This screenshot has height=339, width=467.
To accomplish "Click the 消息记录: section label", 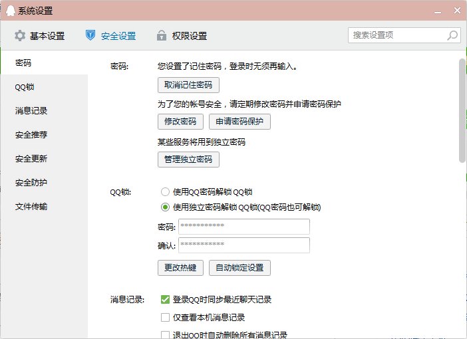I will (x=127, y=299).
